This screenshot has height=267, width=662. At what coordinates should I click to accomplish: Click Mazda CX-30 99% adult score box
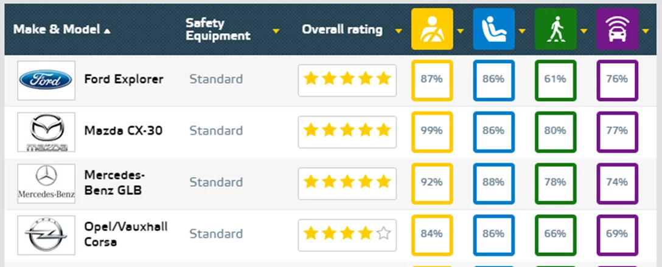[x=431, y=131]
